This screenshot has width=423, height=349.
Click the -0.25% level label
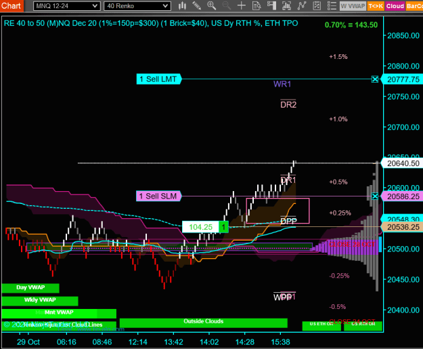tap(339, 276)
